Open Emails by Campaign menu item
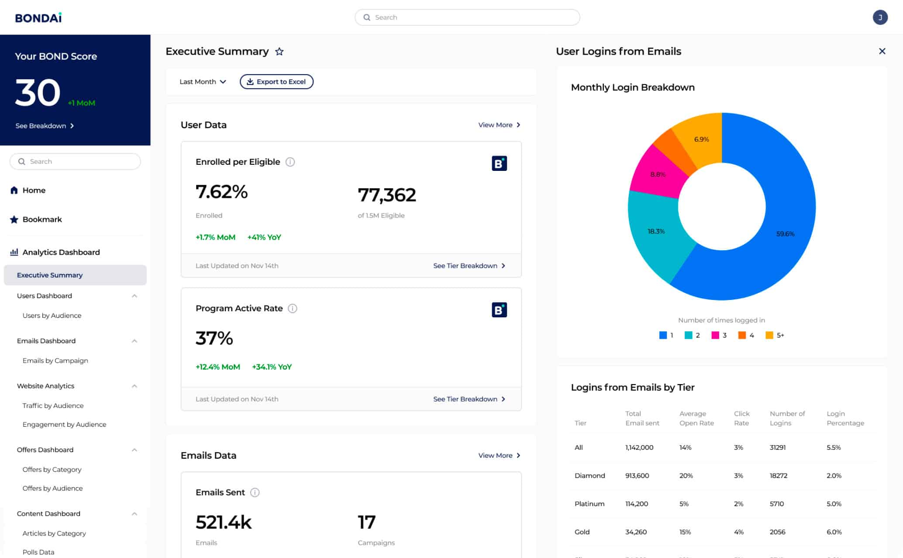The image size is (903, 558). 55,361
